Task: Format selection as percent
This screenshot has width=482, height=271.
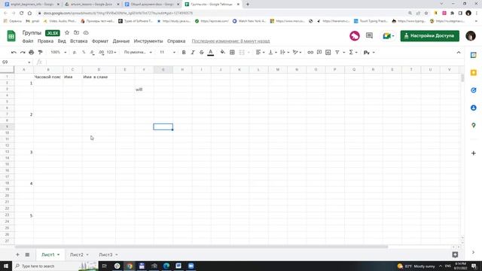Action: [x=84, y=53]
